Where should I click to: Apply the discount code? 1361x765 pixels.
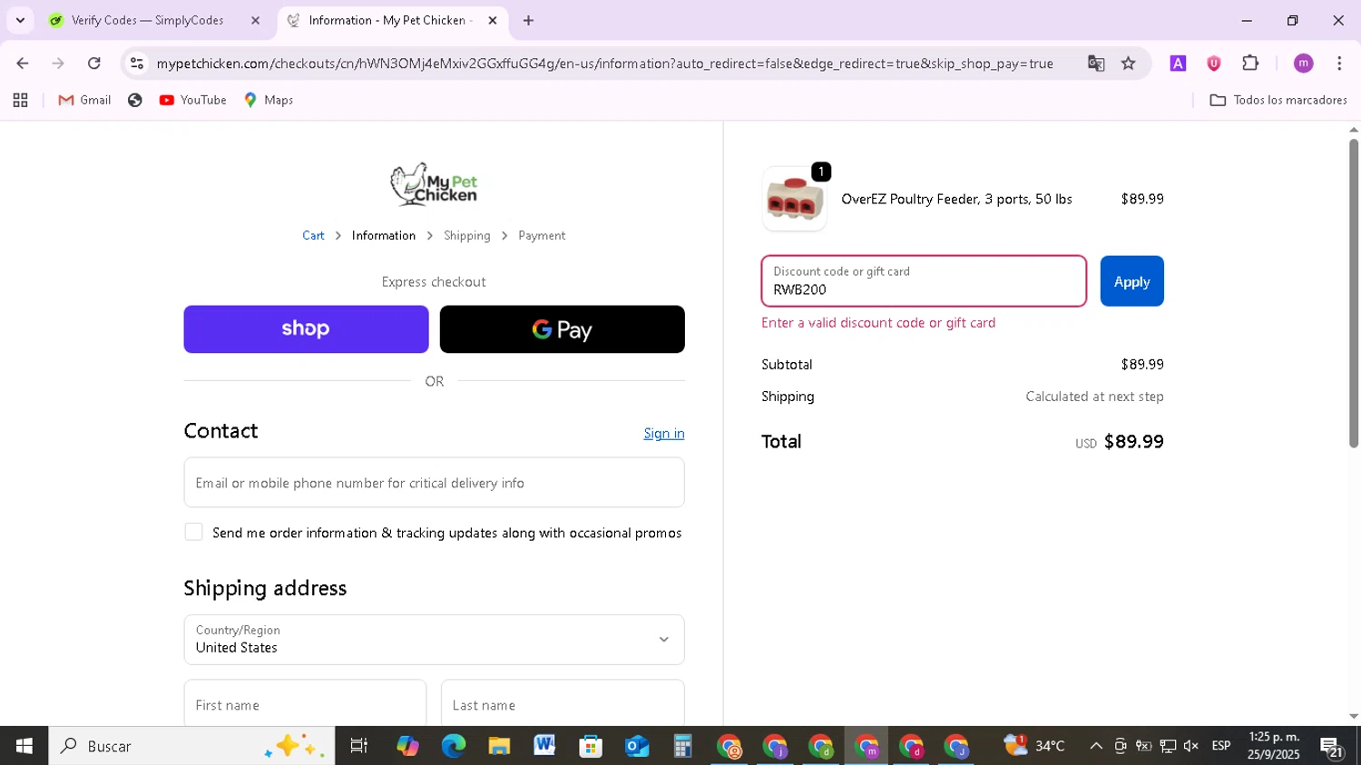[1131, 281]
